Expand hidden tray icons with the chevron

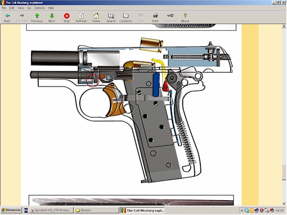pyautogui.click(x=242, y=211)
